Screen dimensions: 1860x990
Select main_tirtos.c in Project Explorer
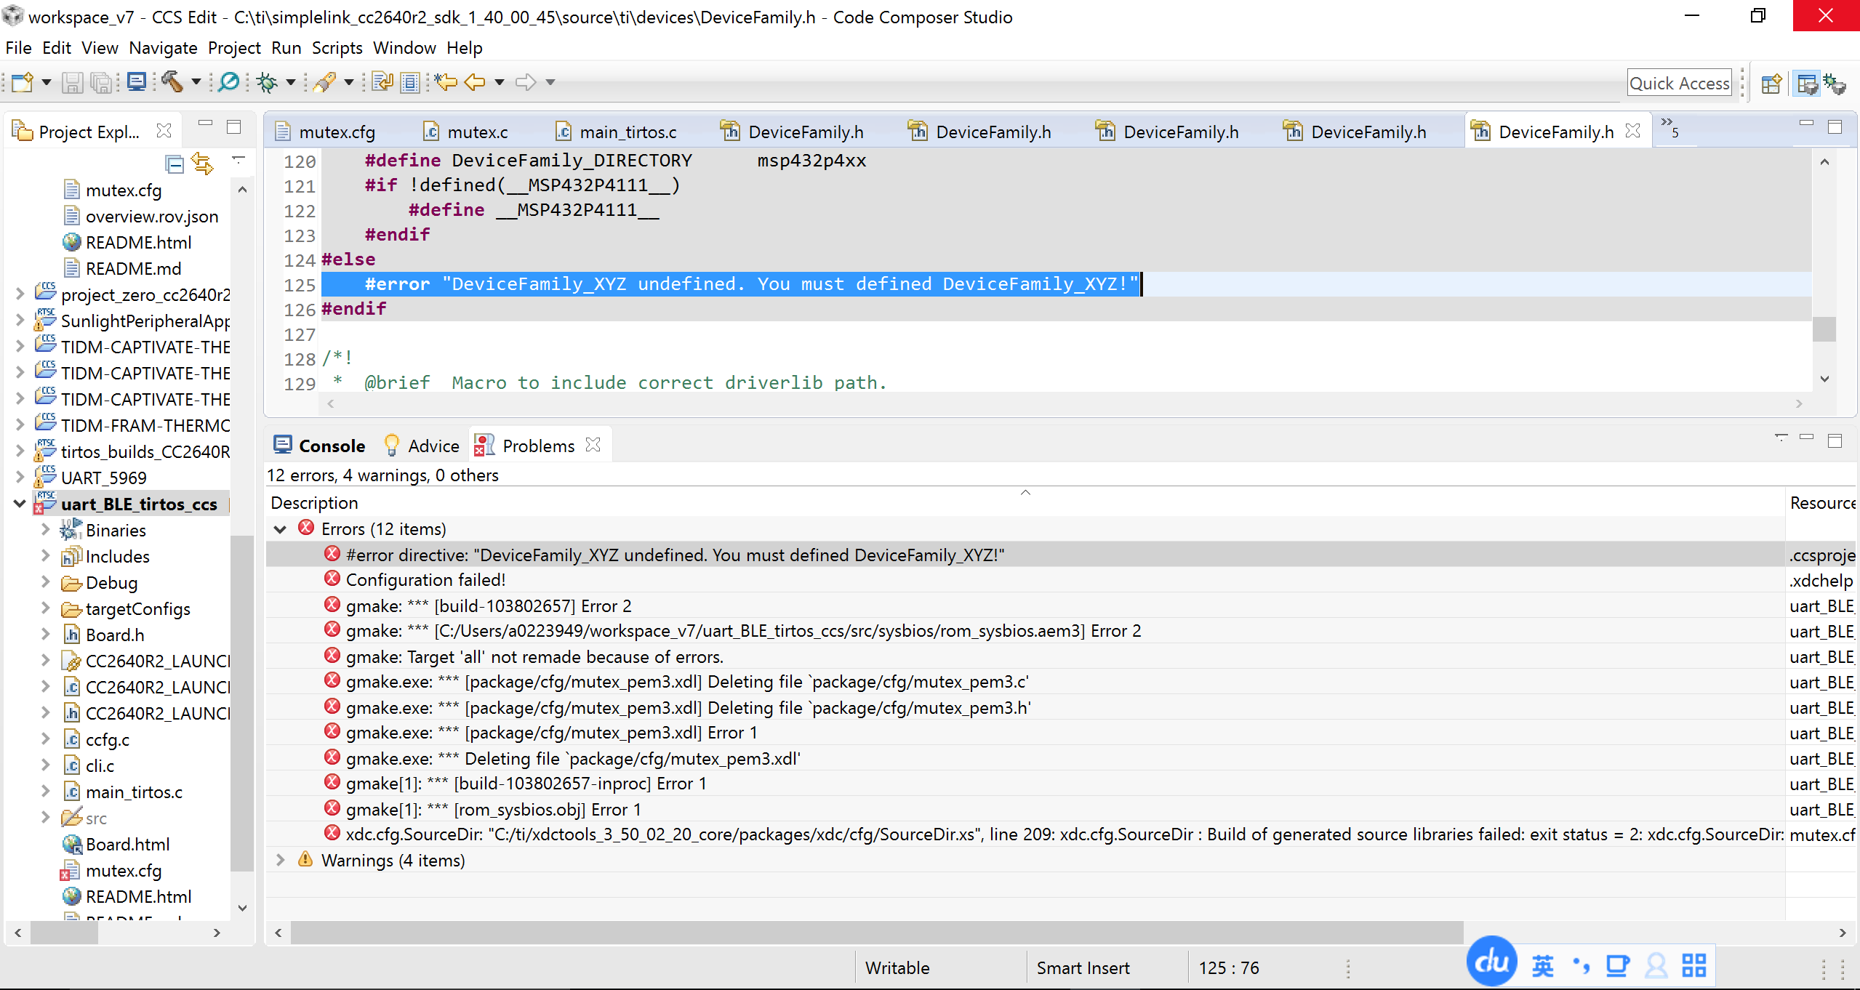[134, 792]
